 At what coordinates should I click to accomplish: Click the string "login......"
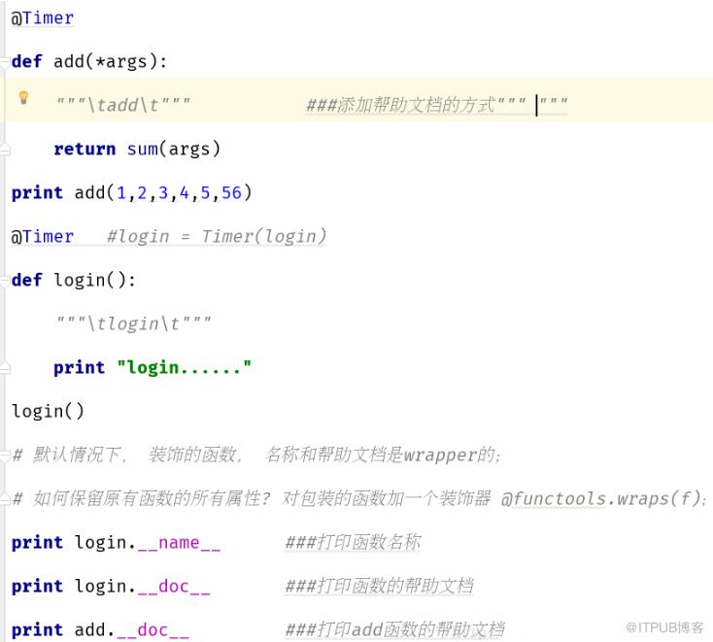[x=185, y=367]
